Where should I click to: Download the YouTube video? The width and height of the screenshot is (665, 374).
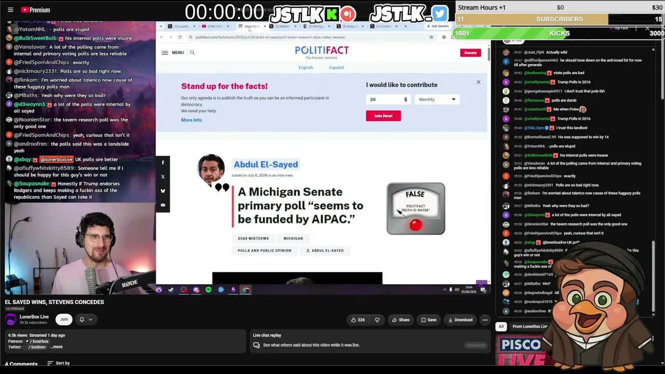(x=460, y=320)
